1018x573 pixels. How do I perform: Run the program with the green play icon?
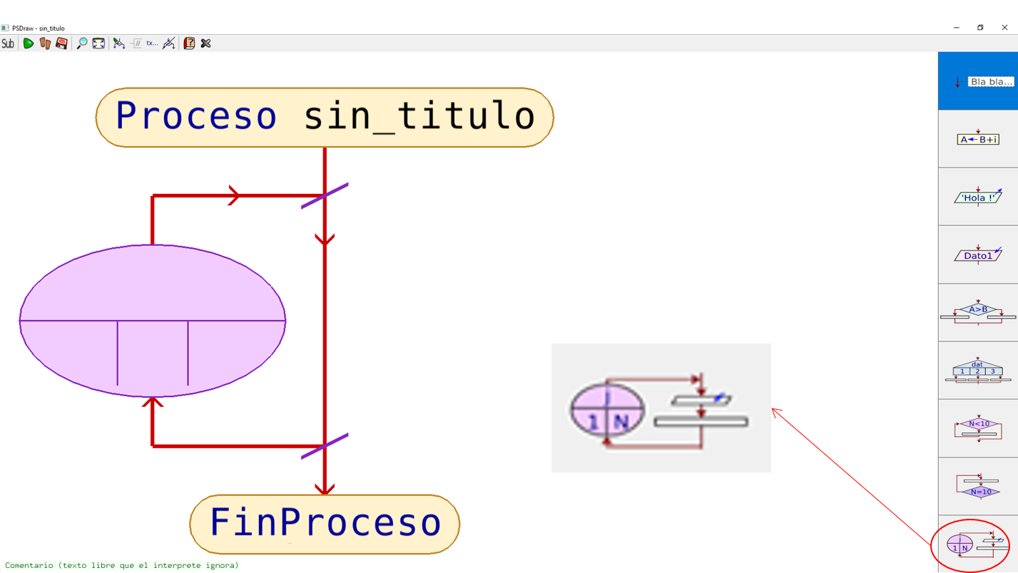(29, 43)
